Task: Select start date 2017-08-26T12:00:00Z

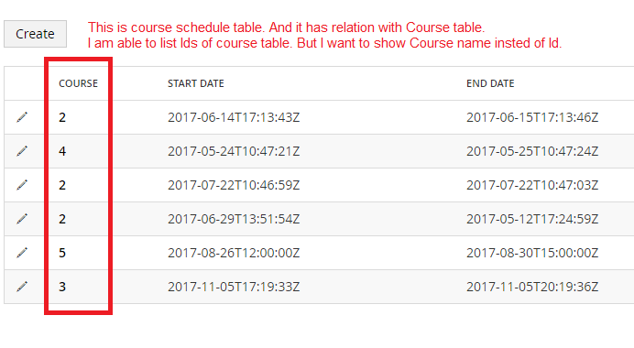Action: click(x=234, y=253)
